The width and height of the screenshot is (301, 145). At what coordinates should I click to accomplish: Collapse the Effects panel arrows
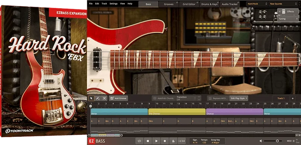click(280, 12)
